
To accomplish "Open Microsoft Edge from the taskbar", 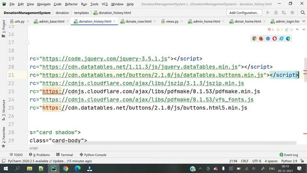I will pyautogui.click(x=78, y=169).
